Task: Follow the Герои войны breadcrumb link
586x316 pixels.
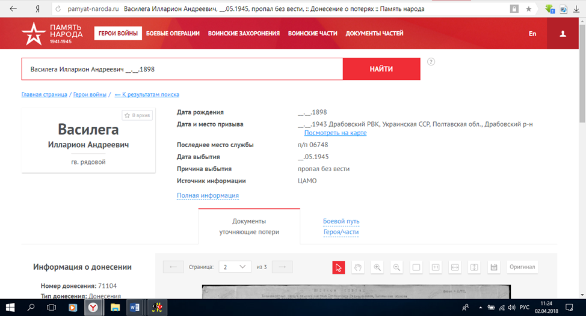Action: [90, 94]
